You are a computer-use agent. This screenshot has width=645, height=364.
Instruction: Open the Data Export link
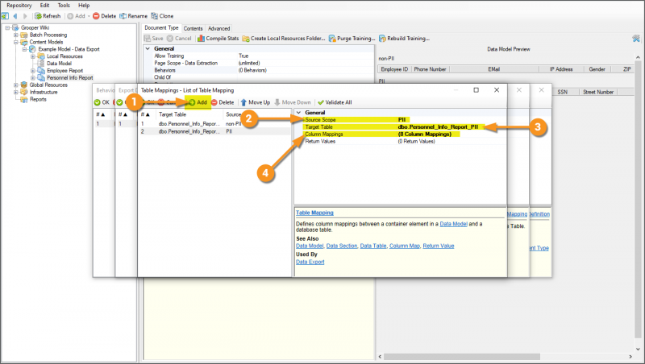(x=310, y=262)
